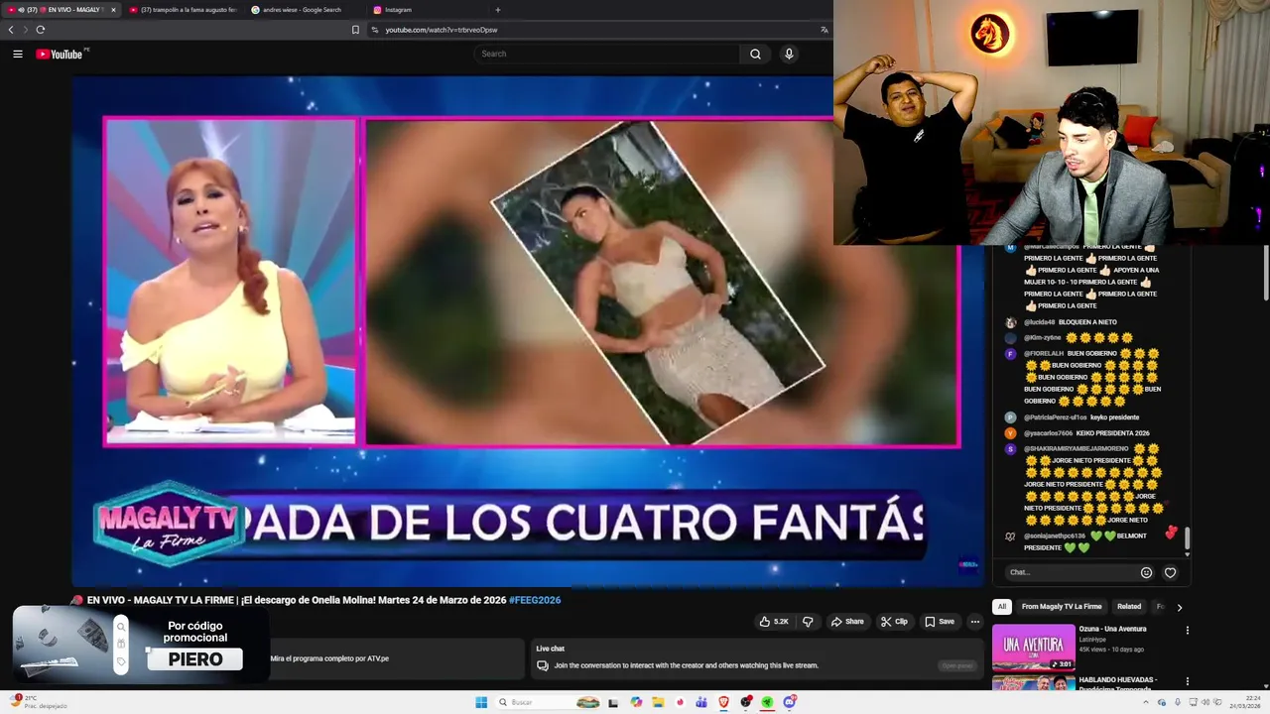This screenshot has width=1270, height=714.
Task: Open taskbar Task View icon
Action: click(x=613, y=702)
